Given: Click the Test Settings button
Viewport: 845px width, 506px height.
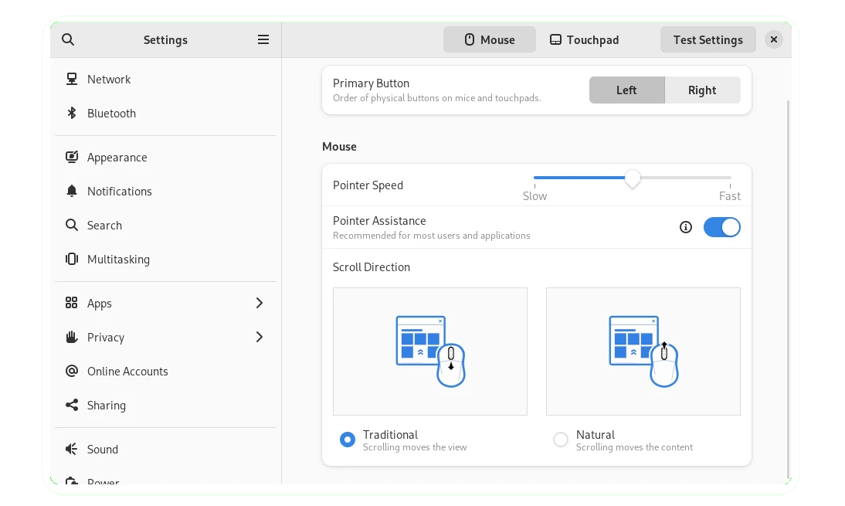Looking at the screenshot, I should click(x=708, y=39).
